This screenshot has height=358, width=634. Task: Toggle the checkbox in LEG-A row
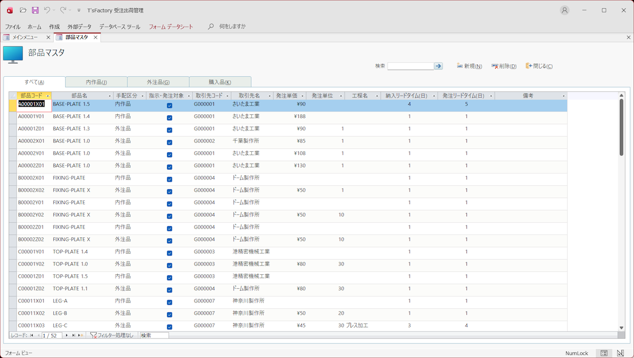coord(169,302)
